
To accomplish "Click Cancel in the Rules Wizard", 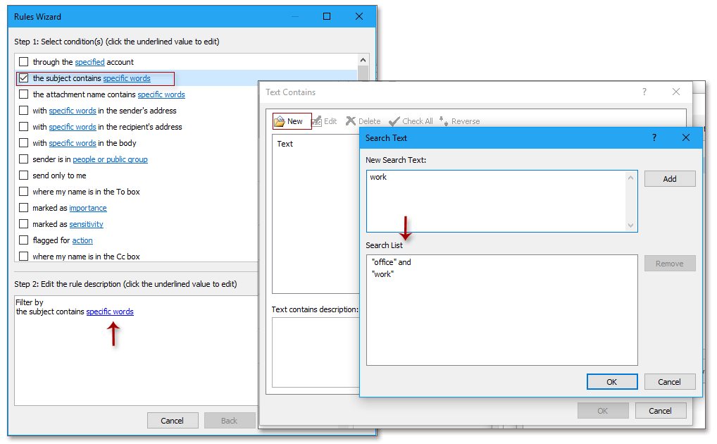I will pyautogui.click(x=173, y=421).
